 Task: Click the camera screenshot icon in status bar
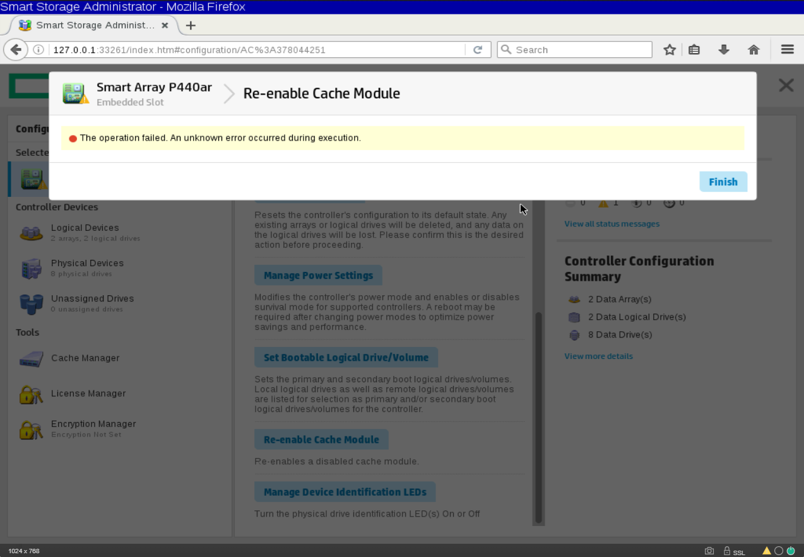709,551
